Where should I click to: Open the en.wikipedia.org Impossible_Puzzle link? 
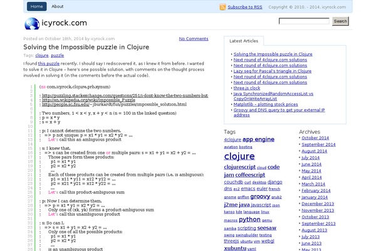pos(88,100)
